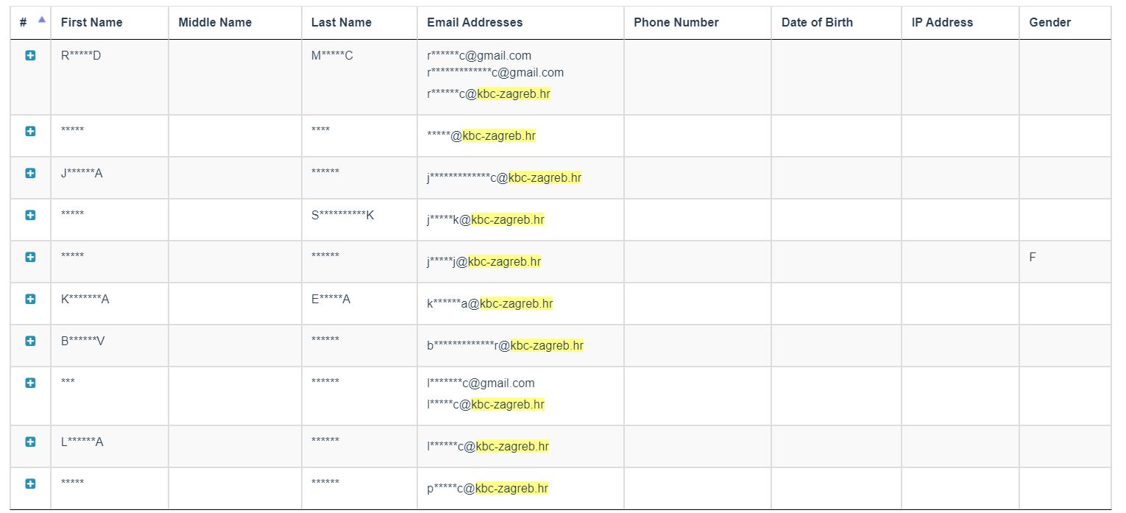Expand the row for R*****D M*****C
Image resolution: width=1126 pixels, height=513 pixels.
(x=30, y=55)
